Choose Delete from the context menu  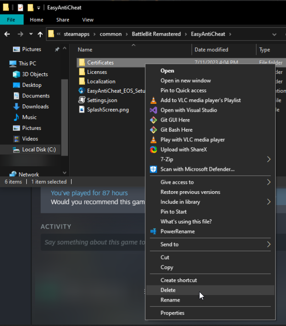pos(168,290)
